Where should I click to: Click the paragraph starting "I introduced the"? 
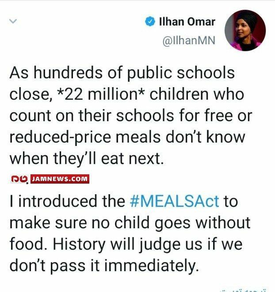point(130,233)
